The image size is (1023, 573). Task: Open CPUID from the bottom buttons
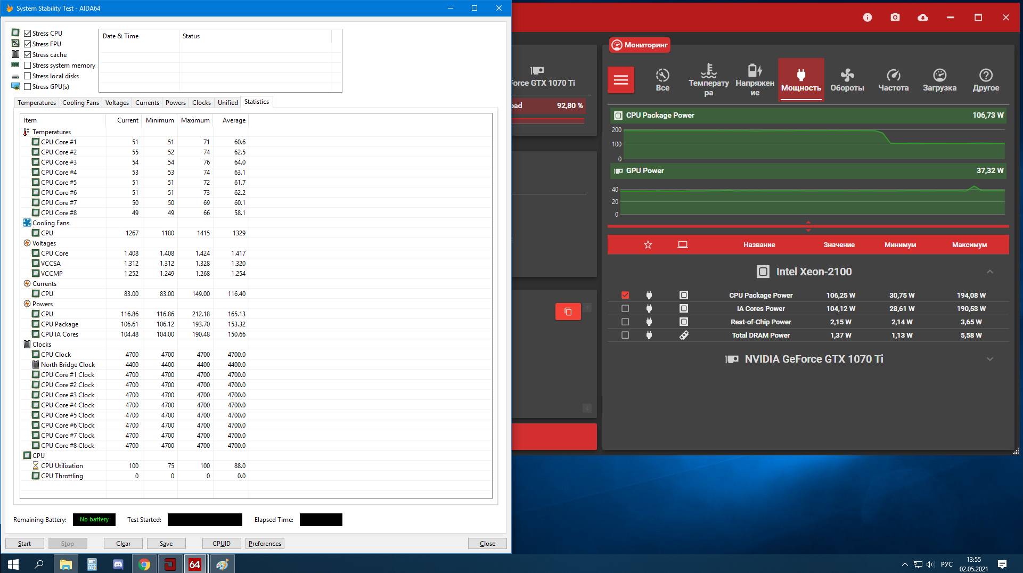222,543
